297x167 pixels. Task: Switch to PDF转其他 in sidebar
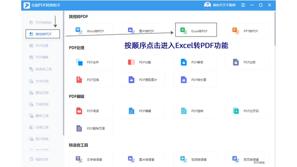coord(41,22)
